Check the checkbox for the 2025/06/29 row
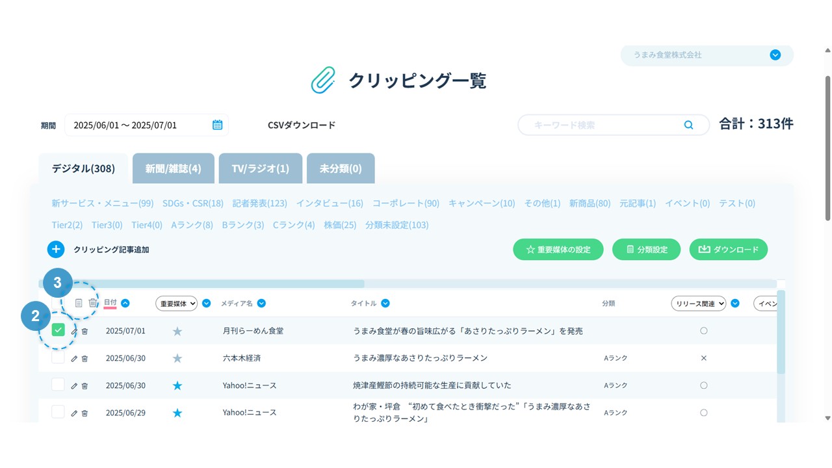832x468 pixels. [58, 412]
